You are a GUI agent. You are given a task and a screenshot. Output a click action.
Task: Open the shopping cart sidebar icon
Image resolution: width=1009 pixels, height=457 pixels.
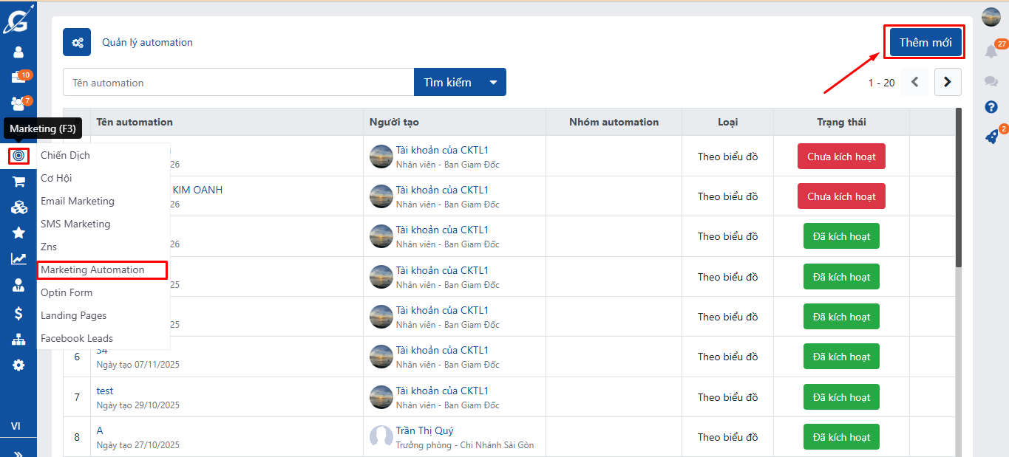tap(18, 182)
